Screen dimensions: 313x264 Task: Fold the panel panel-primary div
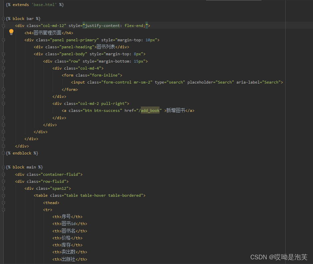tap(3, 40)
